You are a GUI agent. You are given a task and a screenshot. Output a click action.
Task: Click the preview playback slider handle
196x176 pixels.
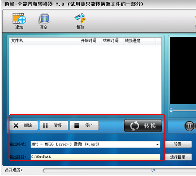click(x=171, y=110)
